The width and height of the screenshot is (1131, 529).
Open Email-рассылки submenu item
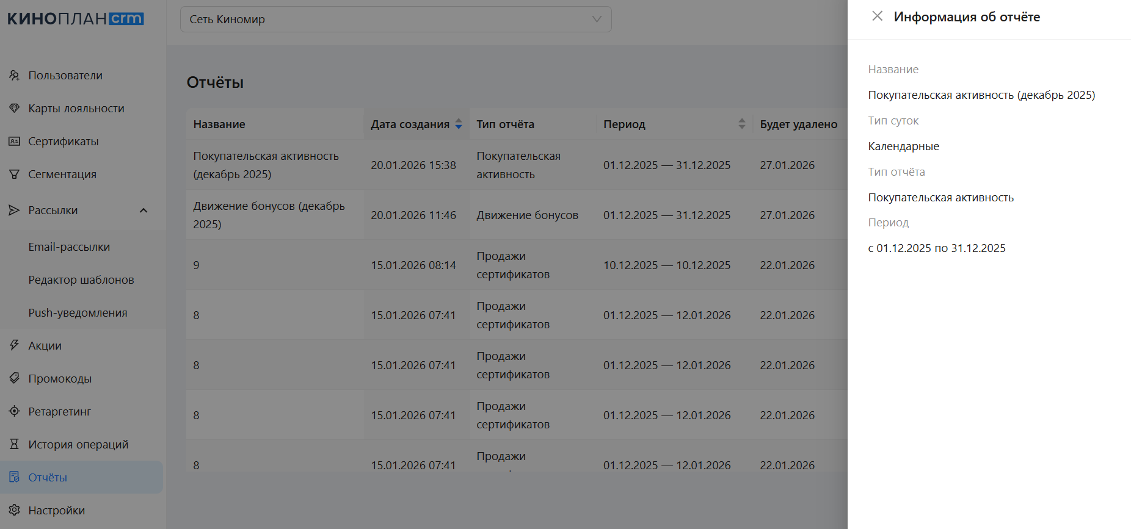point(69,247)
